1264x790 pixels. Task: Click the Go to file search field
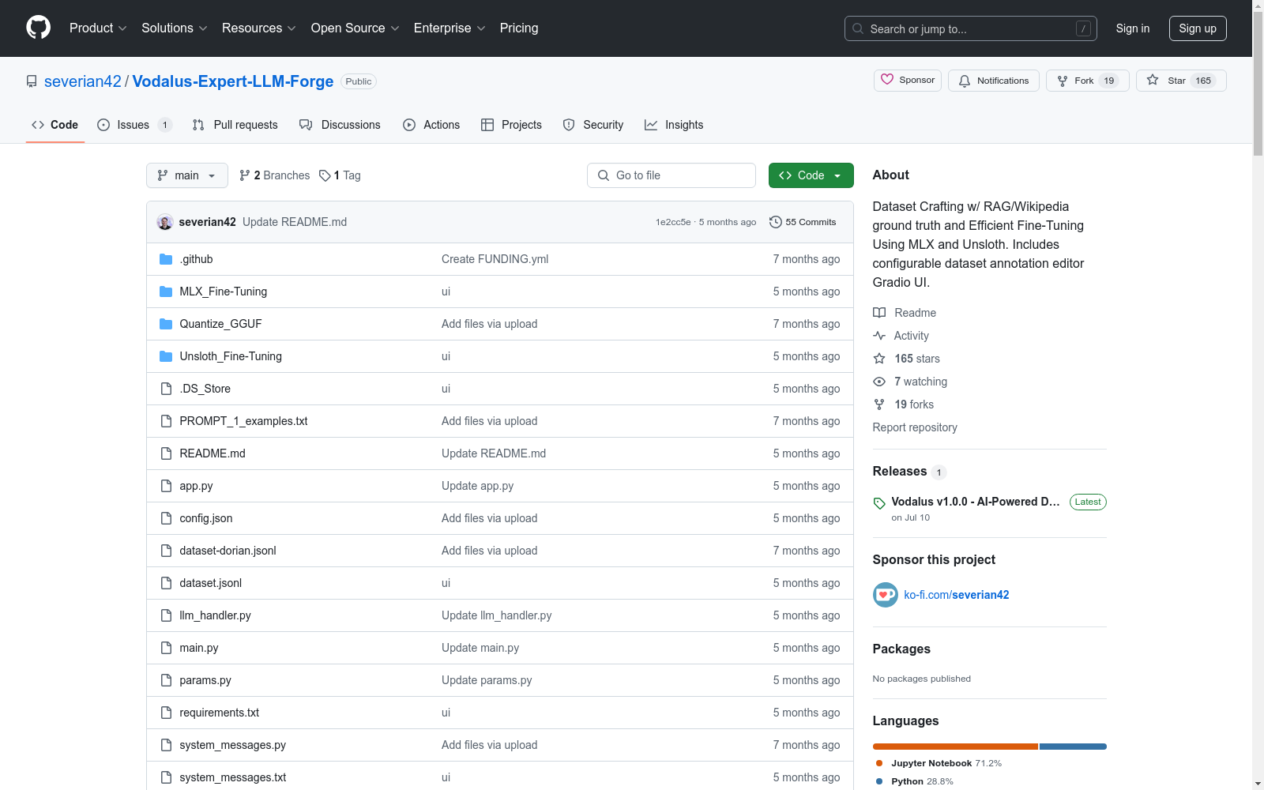tap(671, 175)
